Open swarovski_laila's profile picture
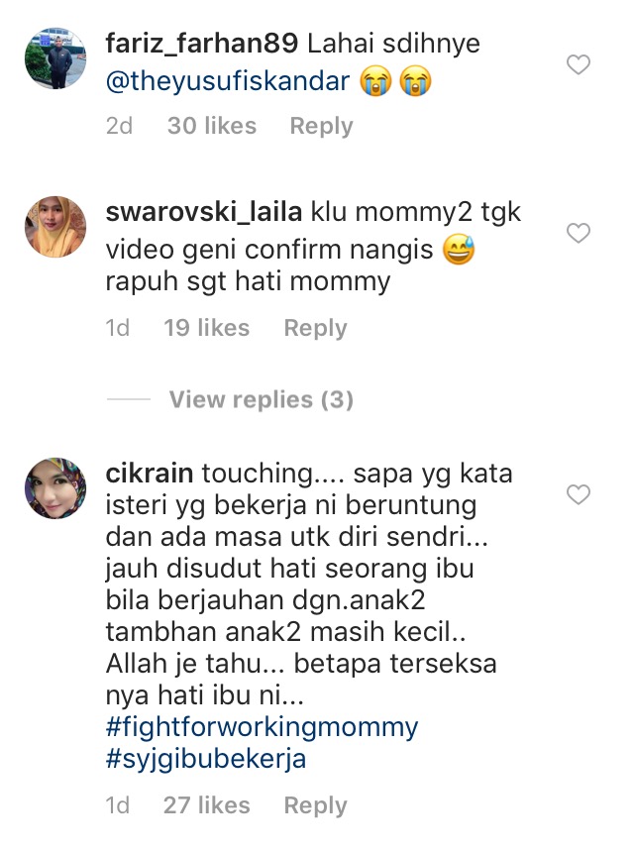 pos(55,227)
